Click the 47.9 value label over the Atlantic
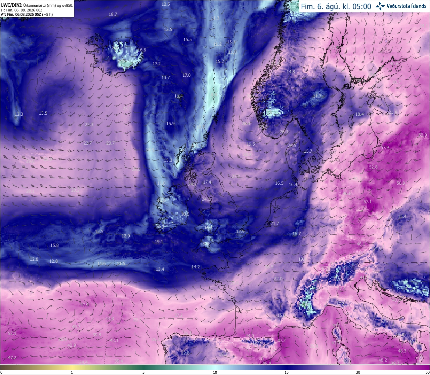The width and height of the screenshot is (430, 375). [x=84, y=305]
